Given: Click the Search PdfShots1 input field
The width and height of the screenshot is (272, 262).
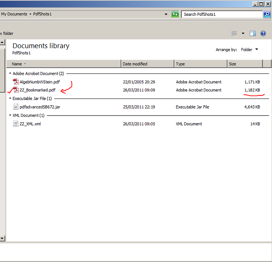Looking at the screenshot, I should click(221, 14).
